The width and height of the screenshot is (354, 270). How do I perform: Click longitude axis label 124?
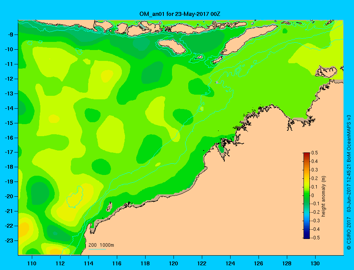(230, 263)
